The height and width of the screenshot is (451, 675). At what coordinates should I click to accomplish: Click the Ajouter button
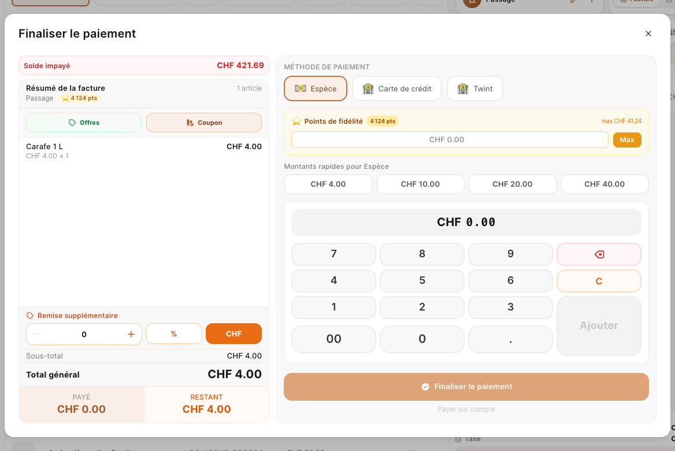point(599,326)
